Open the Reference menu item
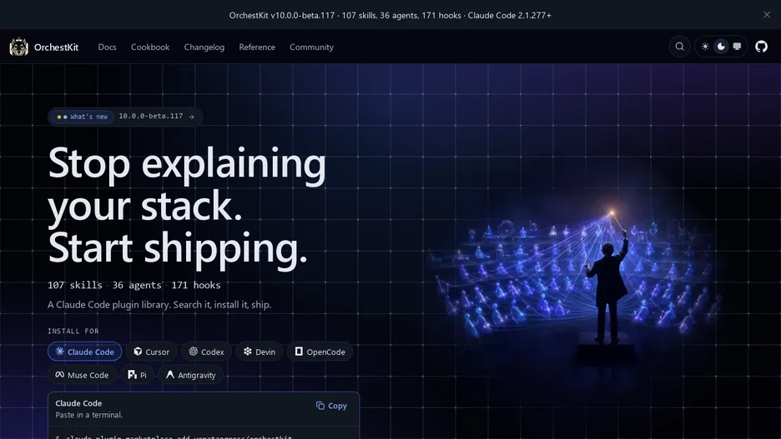This screenshot has width=781, height=439. 257,47
